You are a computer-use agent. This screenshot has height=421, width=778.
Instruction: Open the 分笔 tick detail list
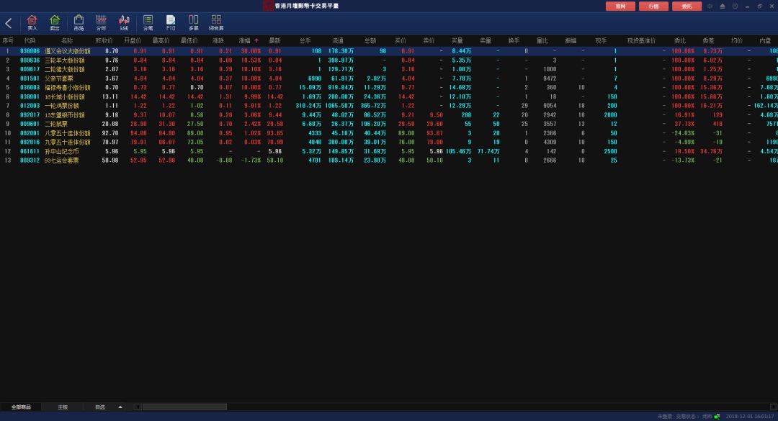(x=148, y=23)
